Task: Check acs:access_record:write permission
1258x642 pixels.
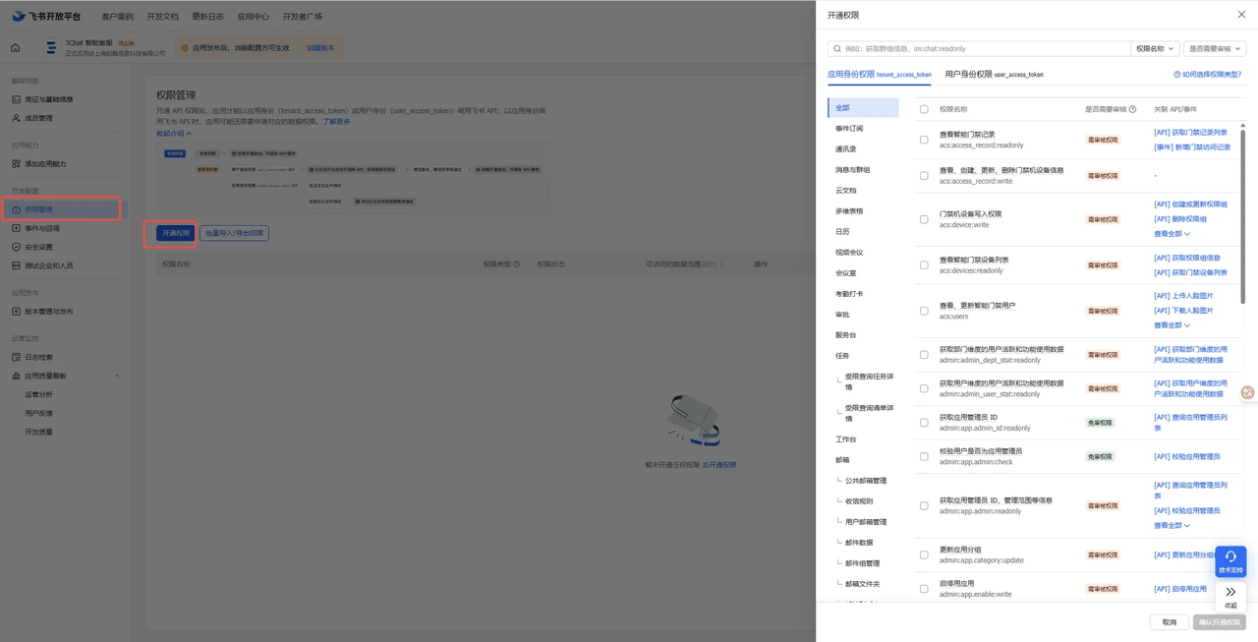Action: (x=924, y=176)
